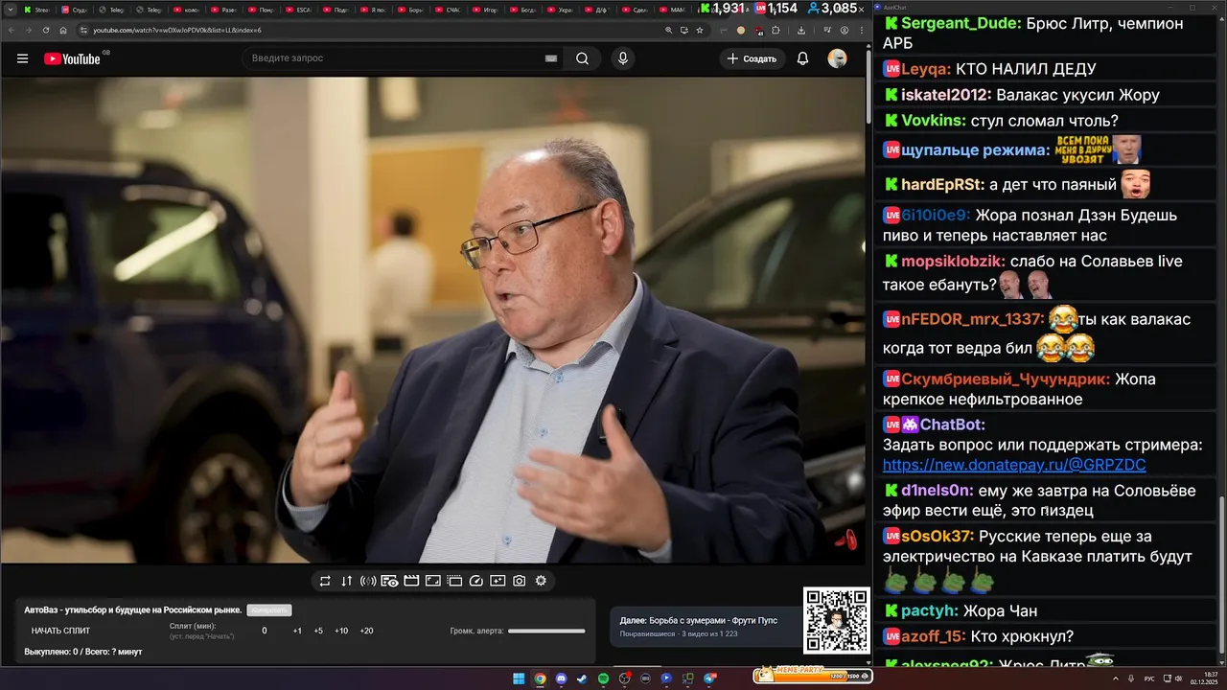Go back with browser back arrow

(x=12, y=30)
